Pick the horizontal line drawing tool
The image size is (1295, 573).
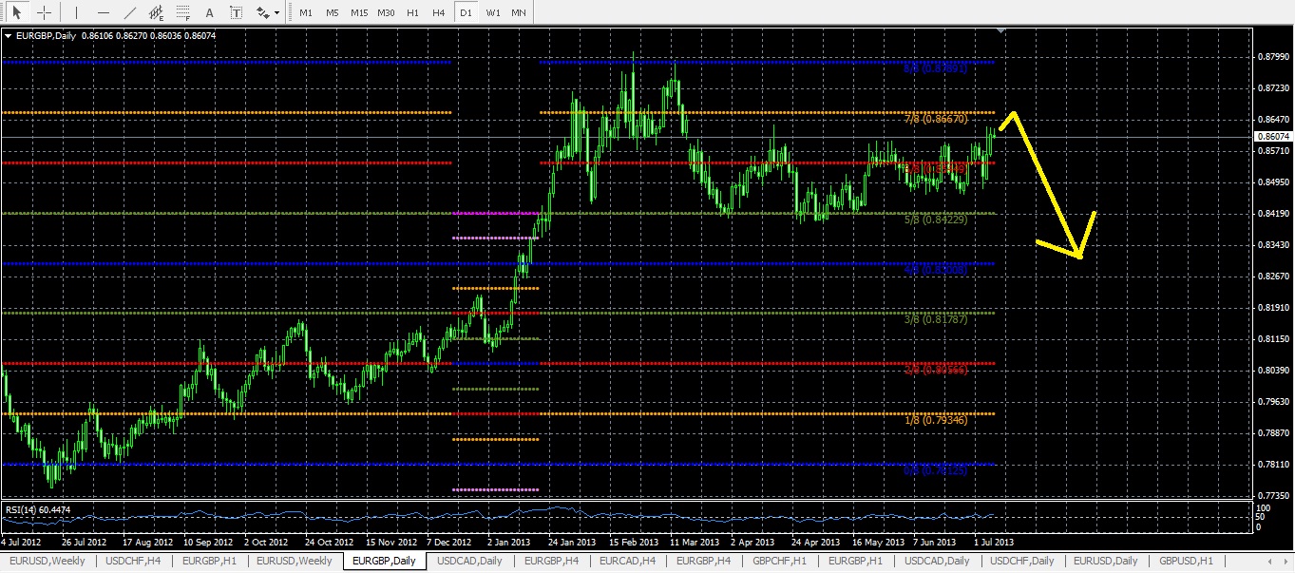point(103,13)
